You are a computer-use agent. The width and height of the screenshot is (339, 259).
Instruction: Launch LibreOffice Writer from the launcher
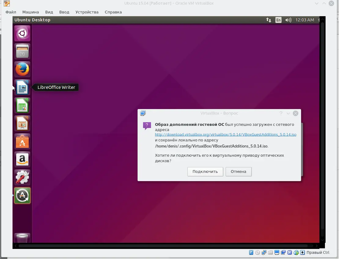click(22, 87)
